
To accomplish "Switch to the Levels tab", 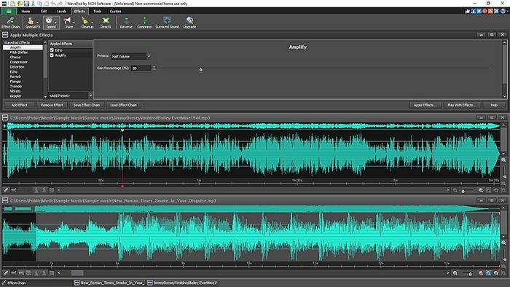I will pos(61,11).
